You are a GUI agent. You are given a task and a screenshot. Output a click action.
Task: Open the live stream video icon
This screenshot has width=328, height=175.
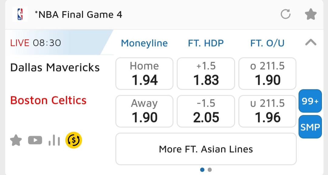click(x=35, y=140)
